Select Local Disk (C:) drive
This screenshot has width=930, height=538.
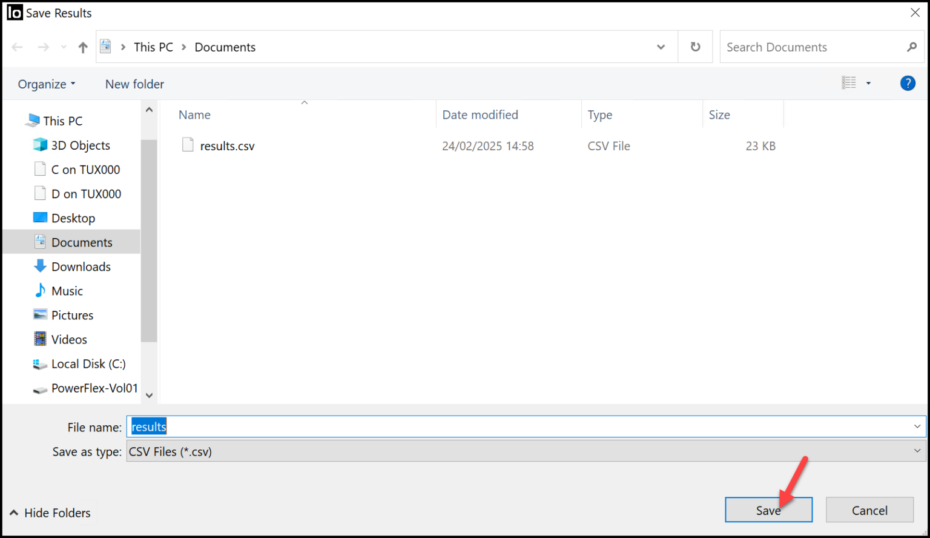[x=88, y=364]
